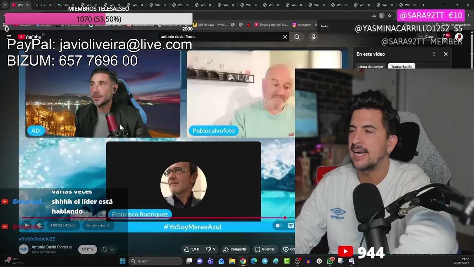Close the 'En este vídeo' panel

446,54
